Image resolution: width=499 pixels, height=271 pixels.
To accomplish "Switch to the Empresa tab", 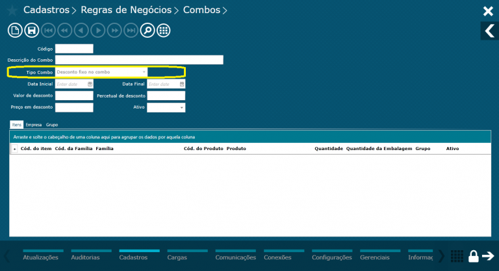I will pos(34,125).
